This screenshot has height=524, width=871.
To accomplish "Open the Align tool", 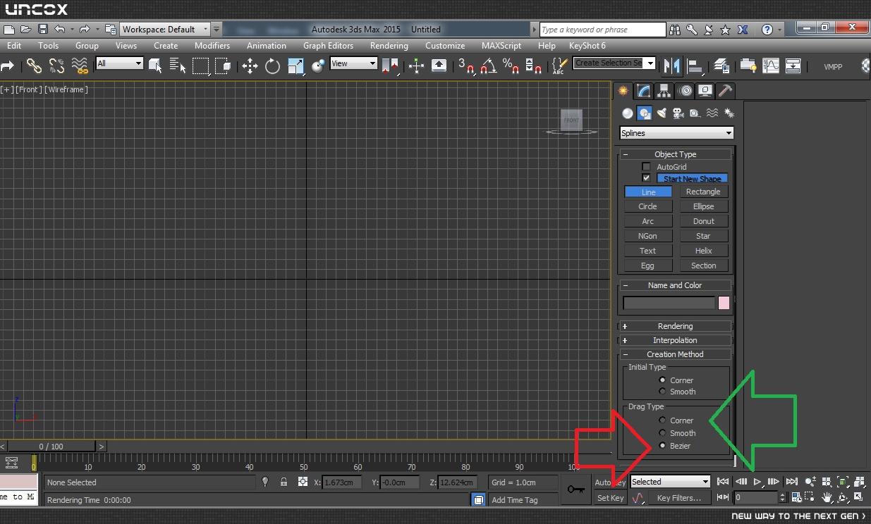I will (x=696, y=65).
